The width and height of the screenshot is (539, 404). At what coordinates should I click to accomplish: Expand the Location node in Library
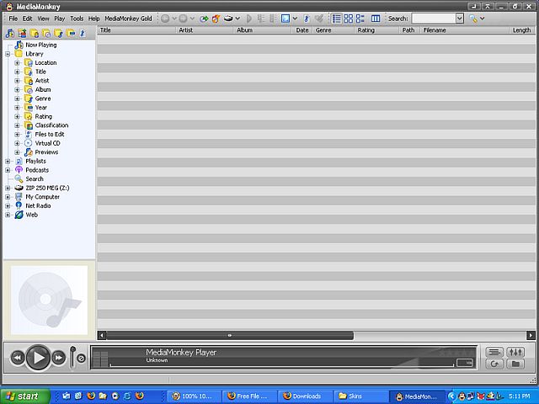tap(17, 63)
